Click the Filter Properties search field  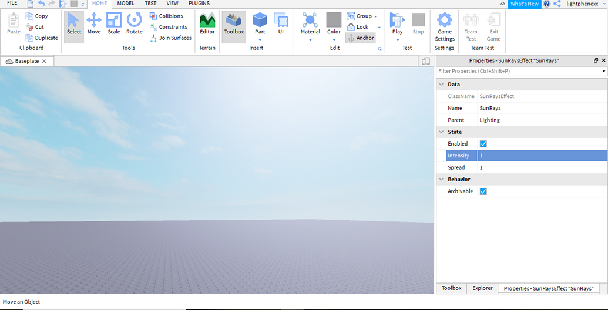[519, 72]
